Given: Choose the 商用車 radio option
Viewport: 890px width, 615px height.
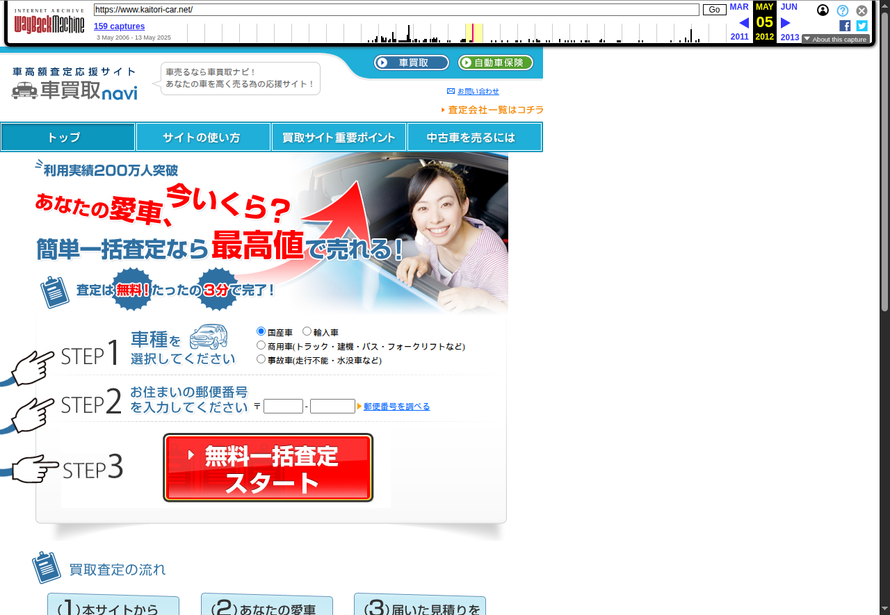Looking at the screenshot, I should pyautogui.click(x=261, y=345).
